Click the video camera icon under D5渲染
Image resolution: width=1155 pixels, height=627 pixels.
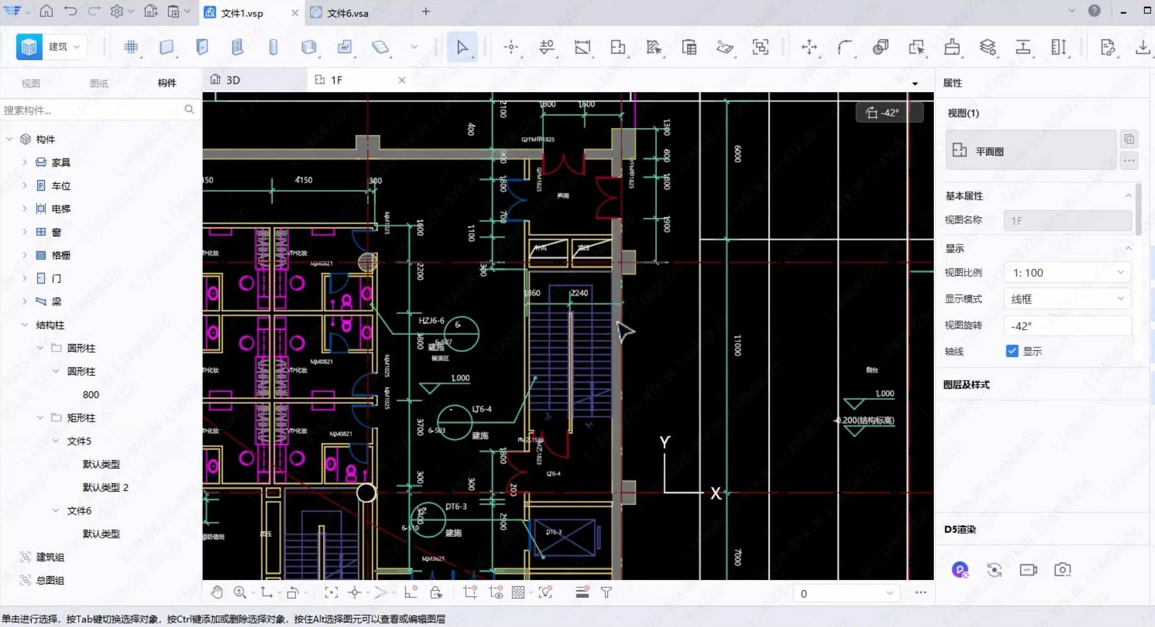[1028, 569]
